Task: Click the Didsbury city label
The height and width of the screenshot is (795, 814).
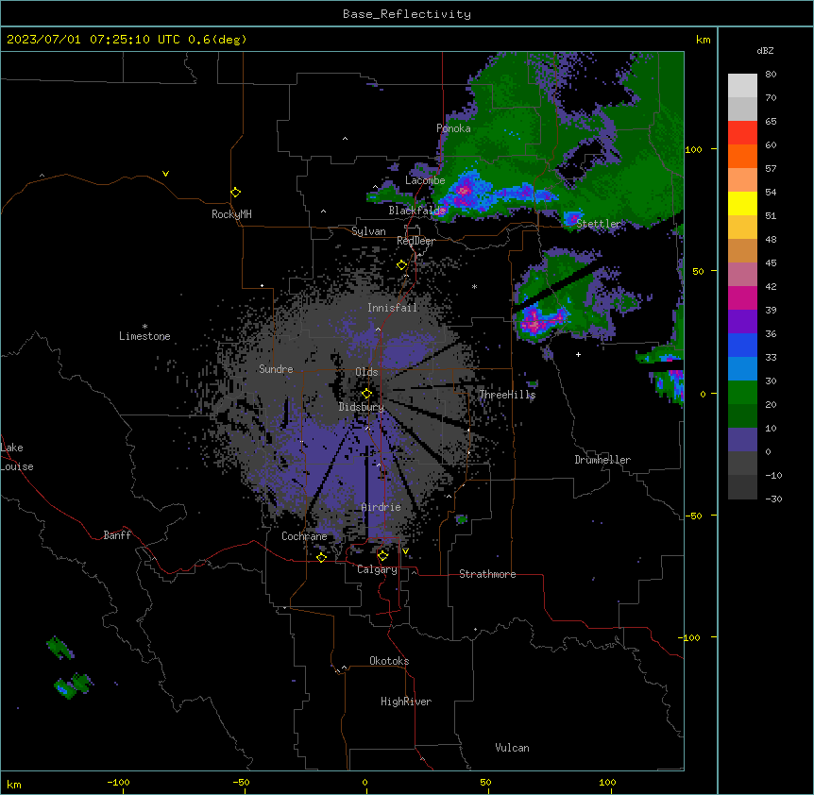Action: click(361, 407)
